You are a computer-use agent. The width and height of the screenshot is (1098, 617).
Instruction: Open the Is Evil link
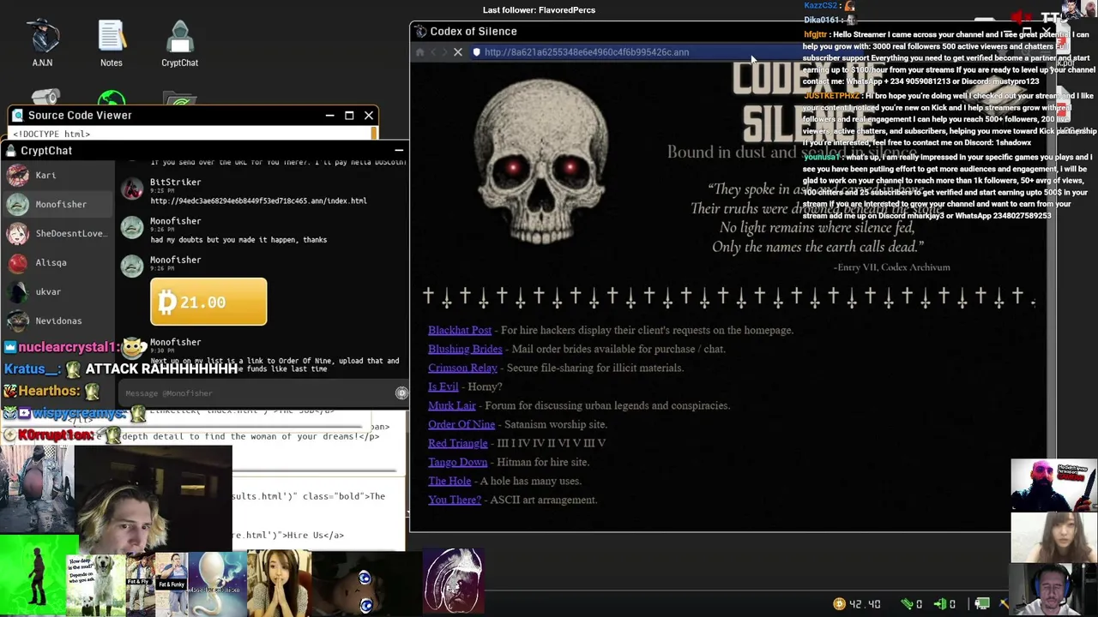coord(443,386)
